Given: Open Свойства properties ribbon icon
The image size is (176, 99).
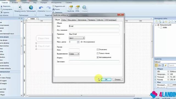Looking at the screenshot, I should tap(71, 7).
